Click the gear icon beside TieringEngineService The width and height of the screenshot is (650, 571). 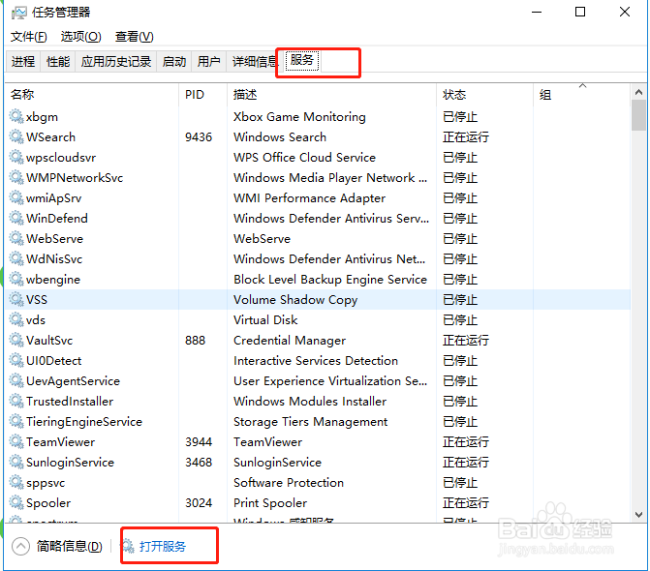coord(16,421)
